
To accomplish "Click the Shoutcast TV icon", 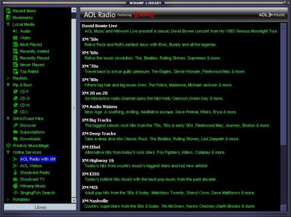I will tap(15, 179).
